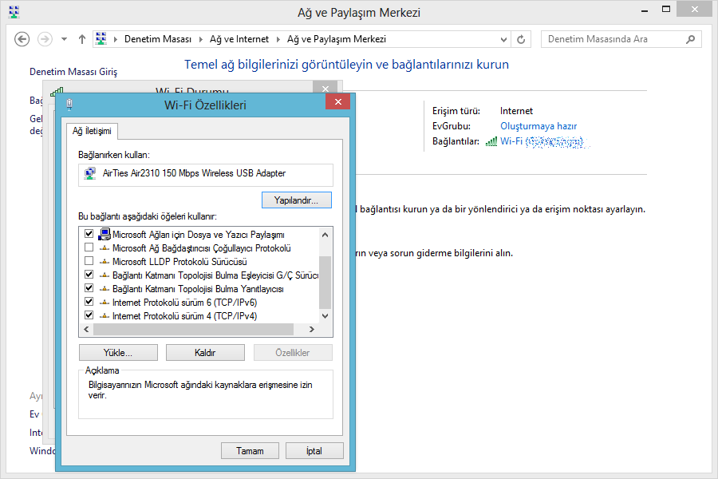Expand the chevron after Ağ ve Internet

[x=278, y=39]
